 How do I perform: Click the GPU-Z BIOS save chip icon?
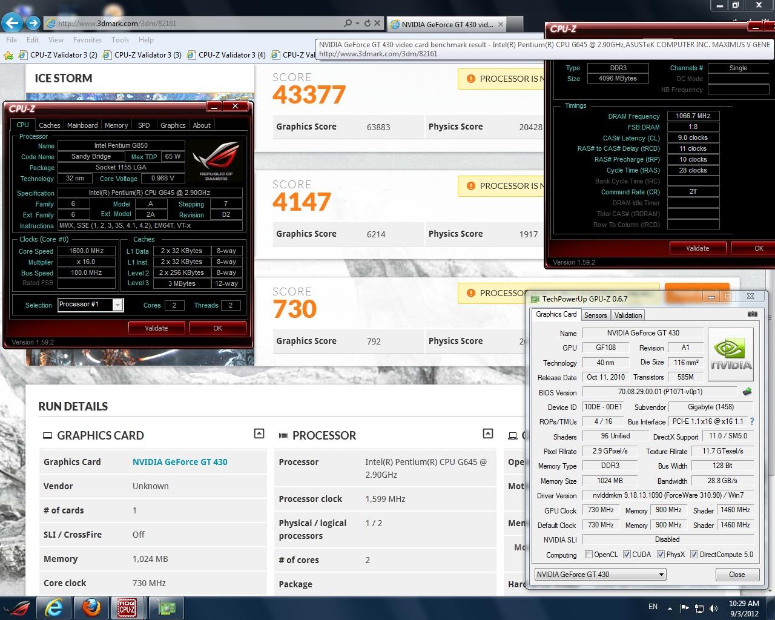(747, 392)
